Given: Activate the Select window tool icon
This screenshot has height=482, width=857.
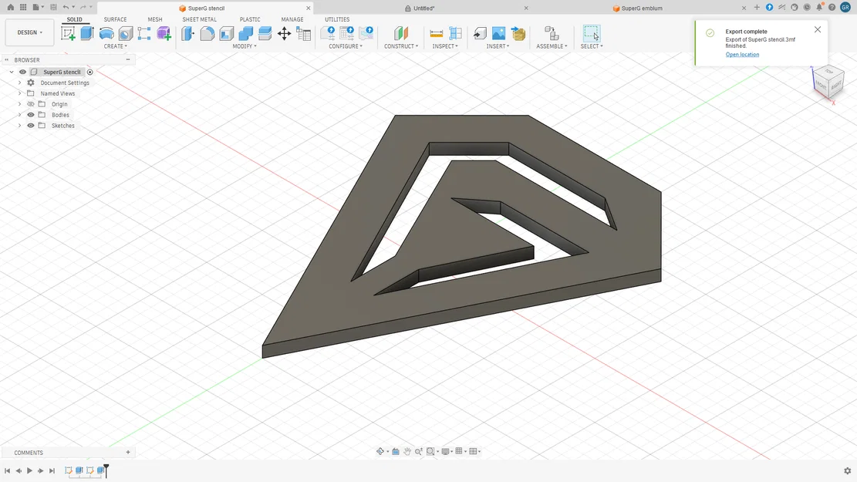Looking at the screenshot, I should coord(592,33).
